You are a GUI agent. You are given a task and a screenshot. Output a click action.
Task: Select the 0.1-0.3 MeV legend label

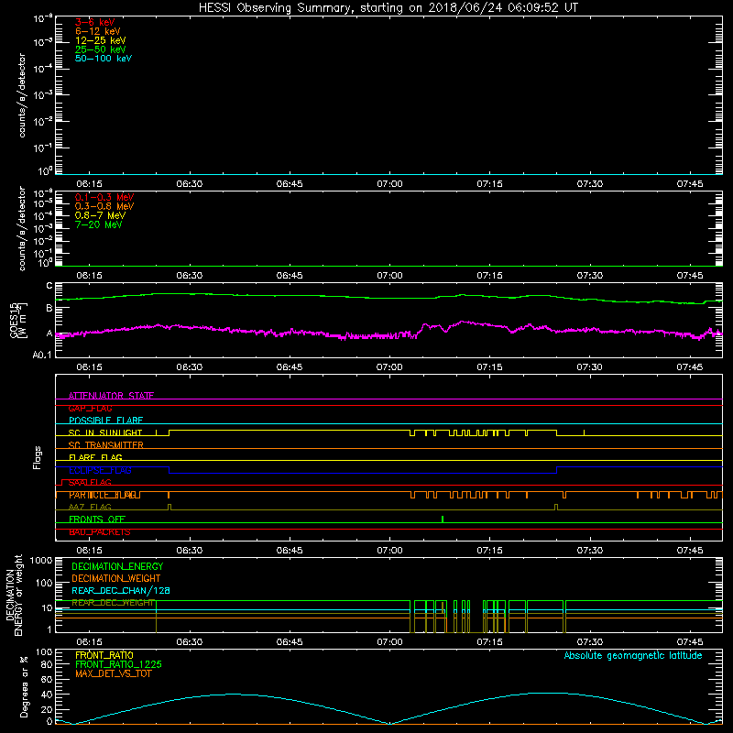(104, 197)
